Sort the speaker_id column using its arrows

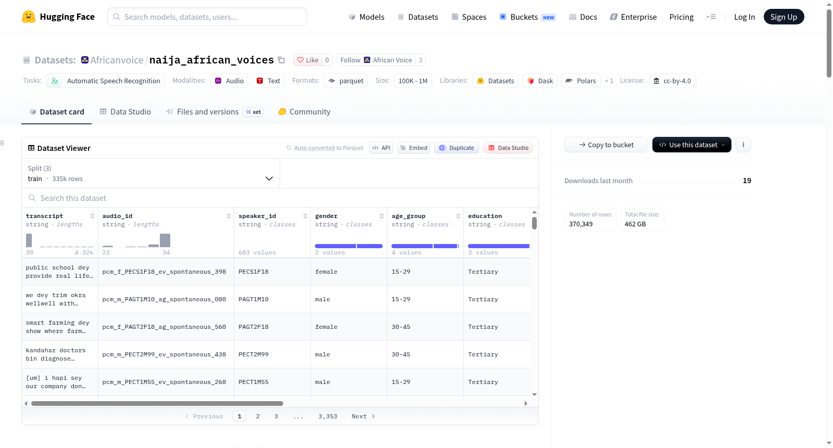tap(305, 216)
